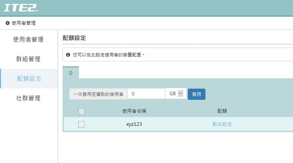The width and height of the screenshot is (293, 163).
Task: Click the info icon in the notice box
Action: coord(68,55)
